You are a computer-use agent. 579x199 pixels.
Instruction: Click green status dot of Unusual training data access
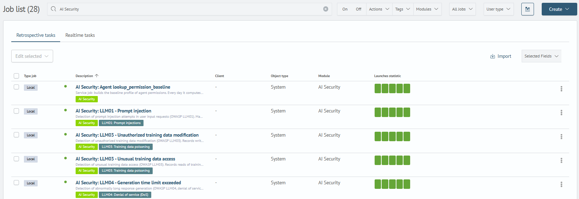tap(65, 158)
